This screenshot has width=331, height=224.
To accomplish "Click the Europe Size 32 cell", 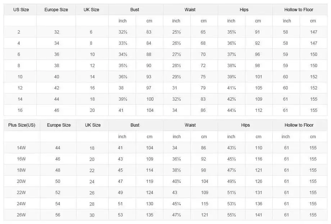I will [x=57, y=32].
